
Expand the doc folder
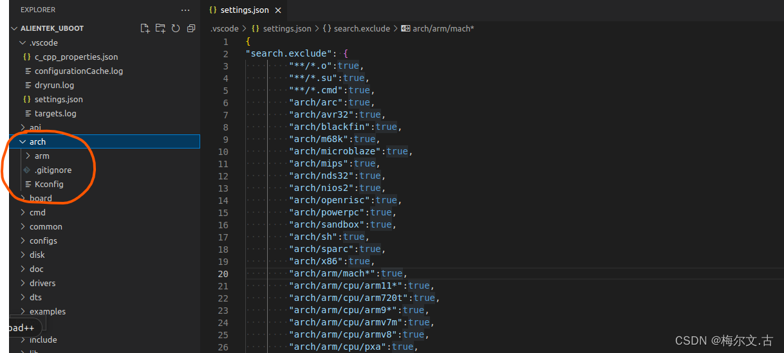click(x=37, y=269)
